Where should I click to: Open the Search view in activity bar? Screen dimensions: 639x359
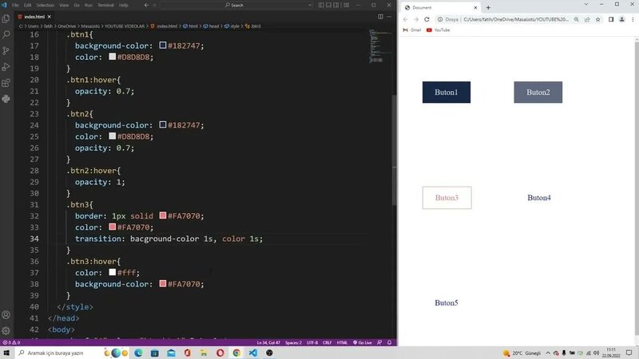(6, 34)
